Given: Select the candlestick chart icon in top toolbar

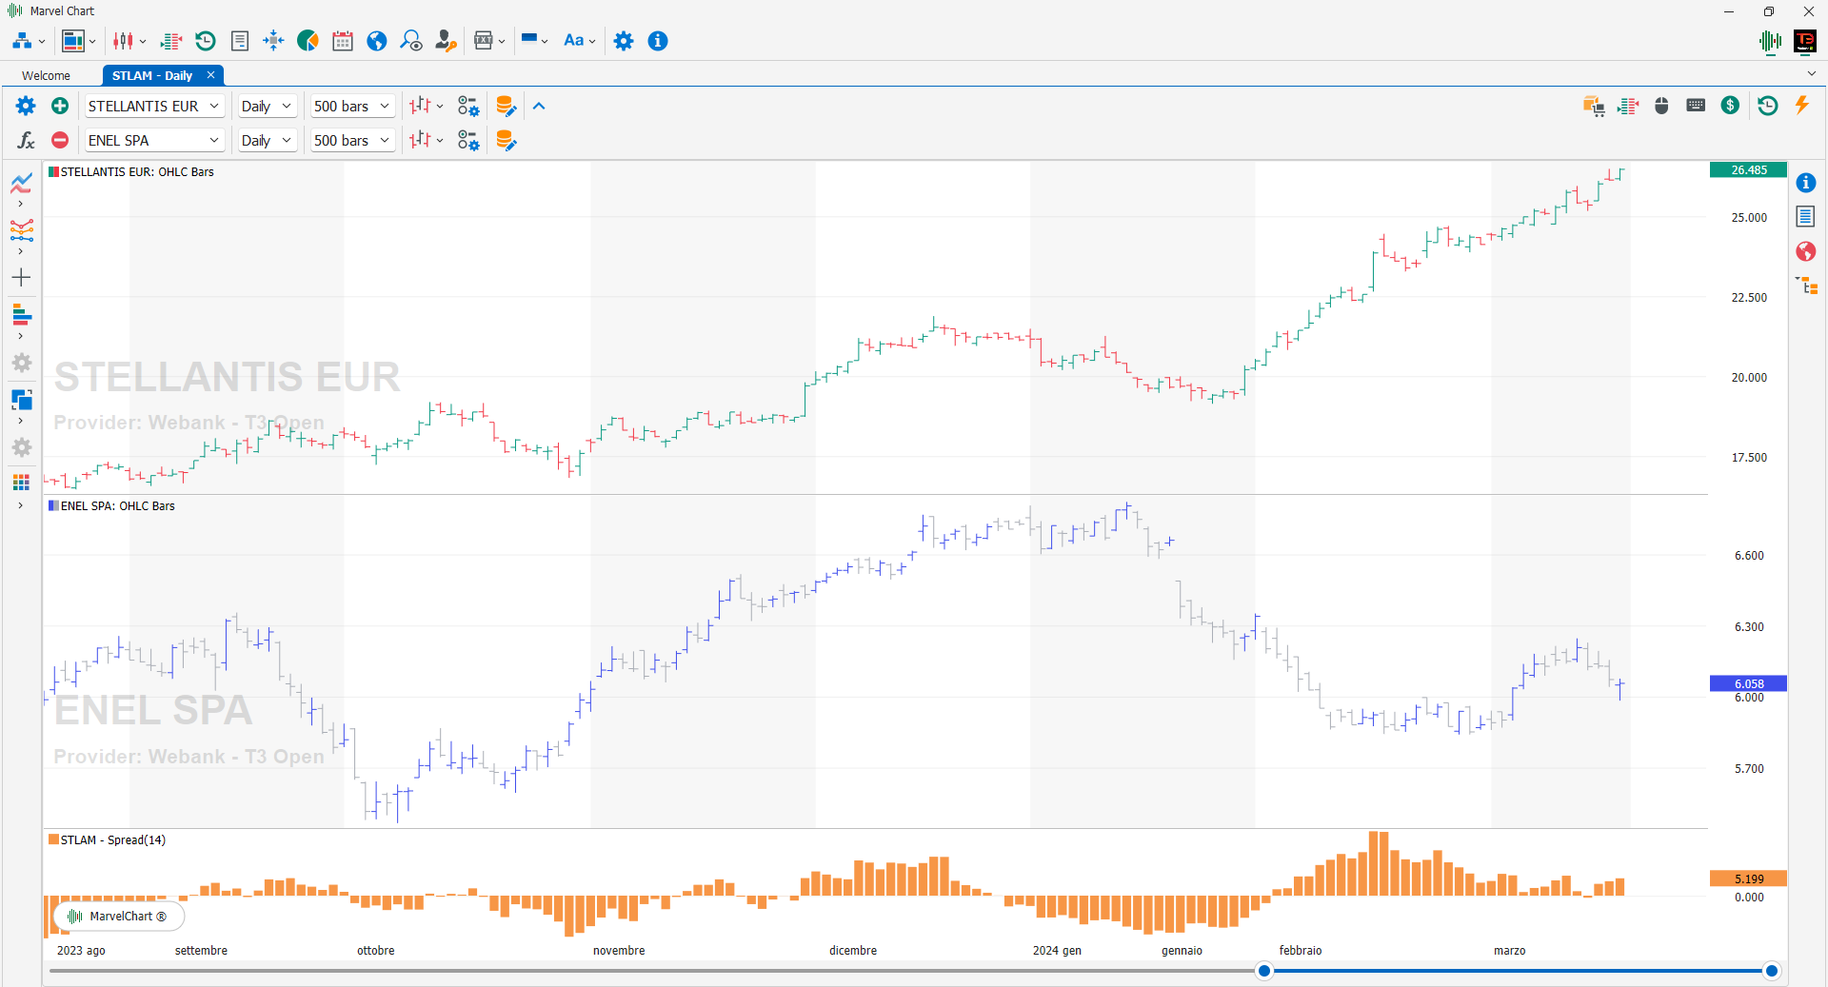Looking at the screenshot, I should [123, 41].
